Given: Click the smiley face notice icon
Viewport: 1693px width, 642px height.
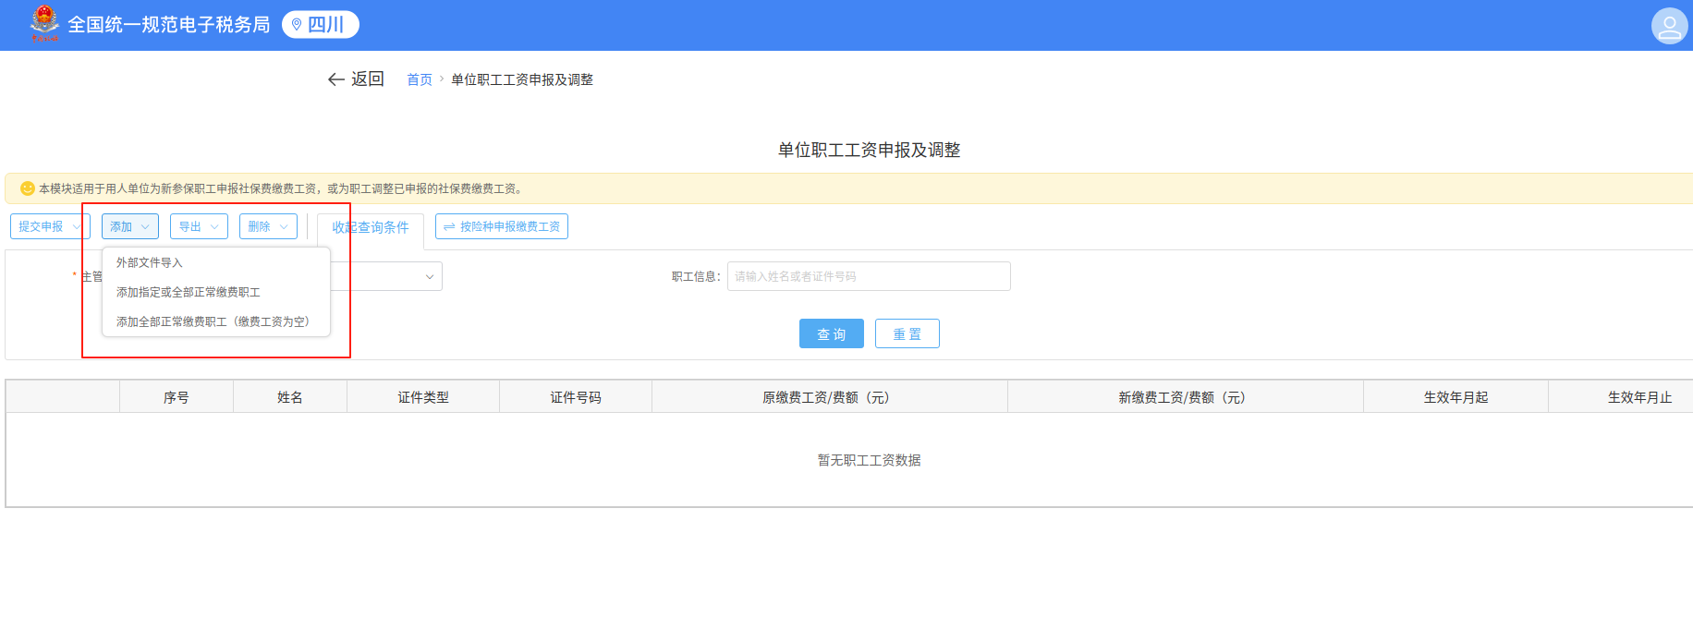Looking at the screenshot, I should (x=28, y=188).
